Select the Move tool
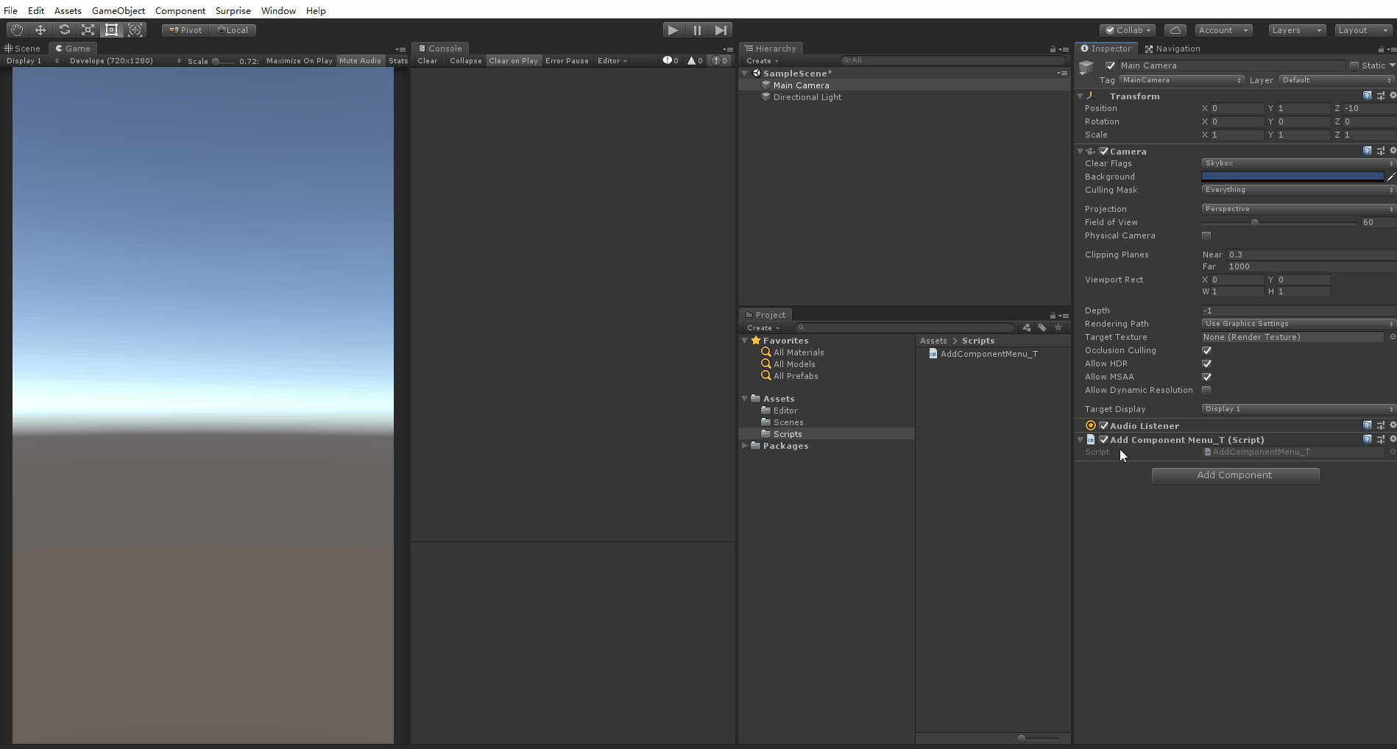Screen dimensions: 1397x749 [40, 30]
